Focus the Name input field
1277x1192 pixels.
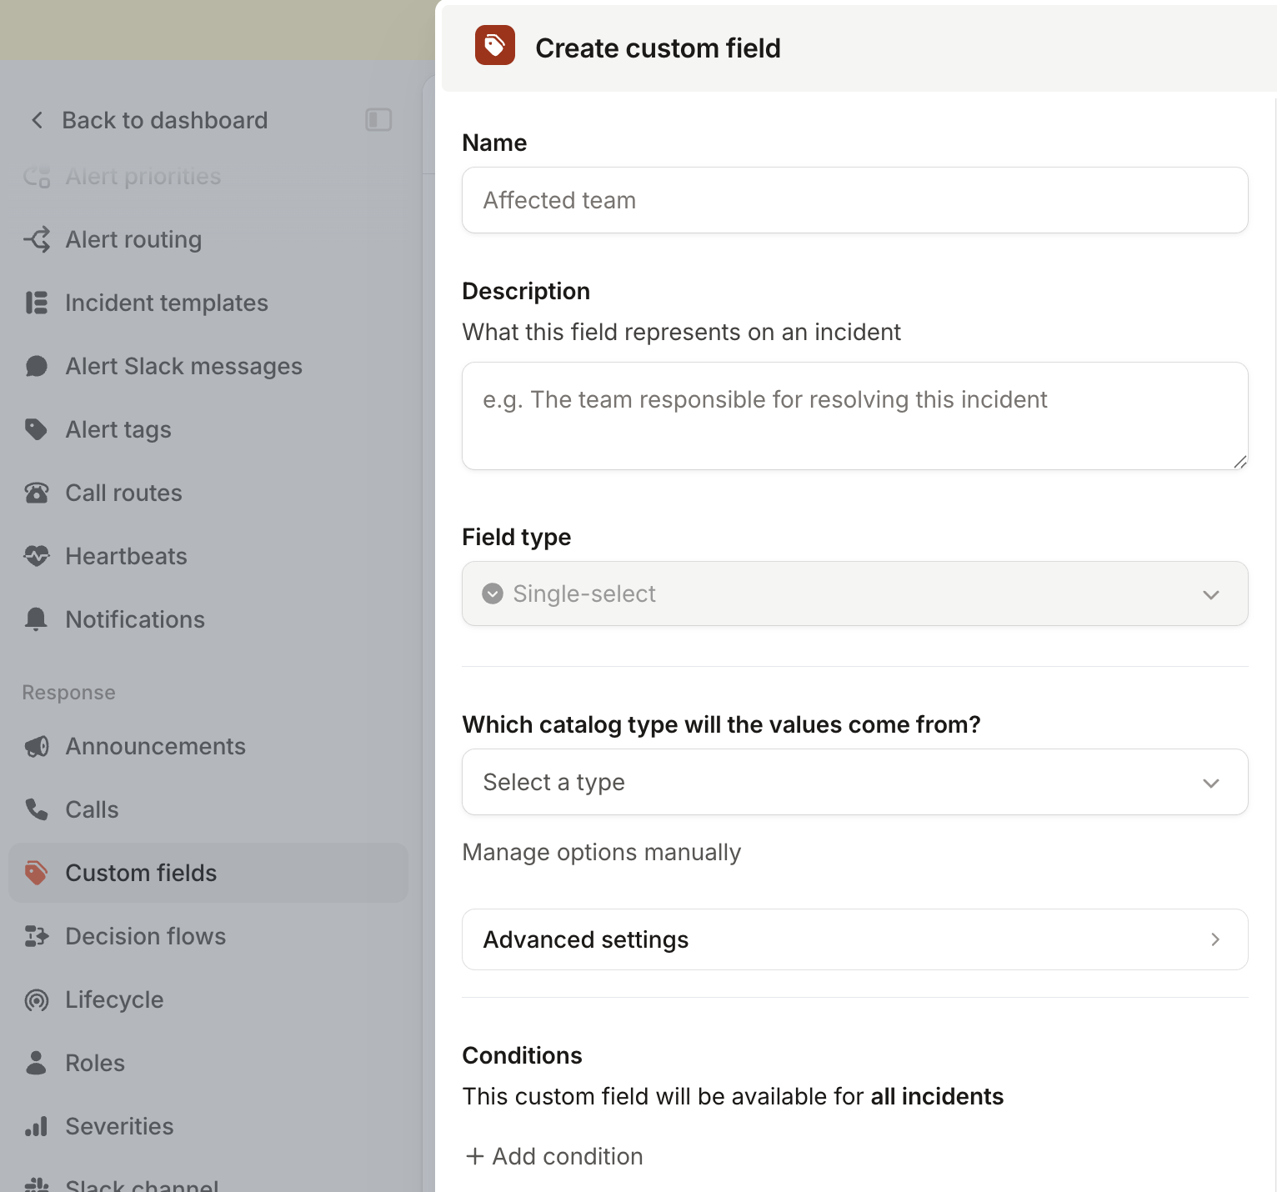pyautogui.click(x=854, y=200)
